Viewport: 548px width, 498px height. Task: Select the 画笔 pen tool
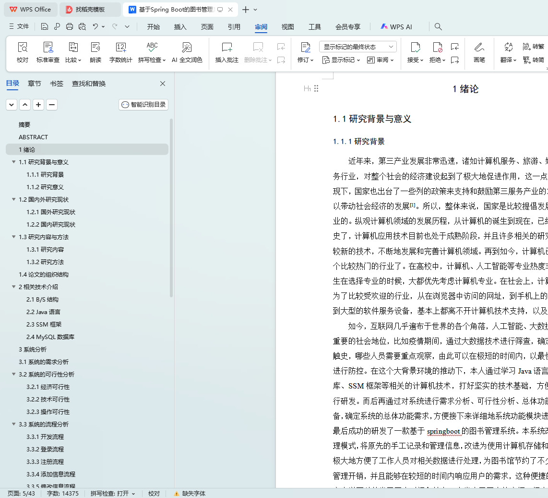click(479, 52)
